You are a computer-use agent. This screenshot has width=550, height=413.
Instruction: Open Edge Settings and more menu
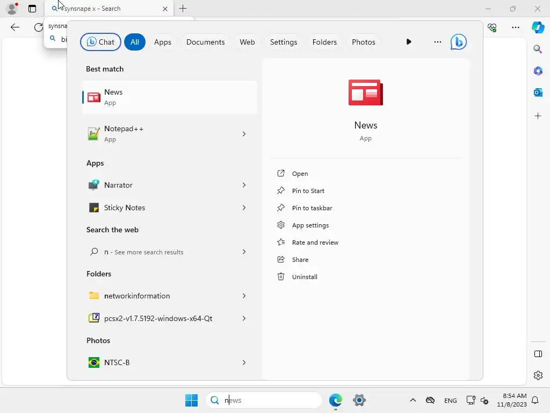[515, 27]
